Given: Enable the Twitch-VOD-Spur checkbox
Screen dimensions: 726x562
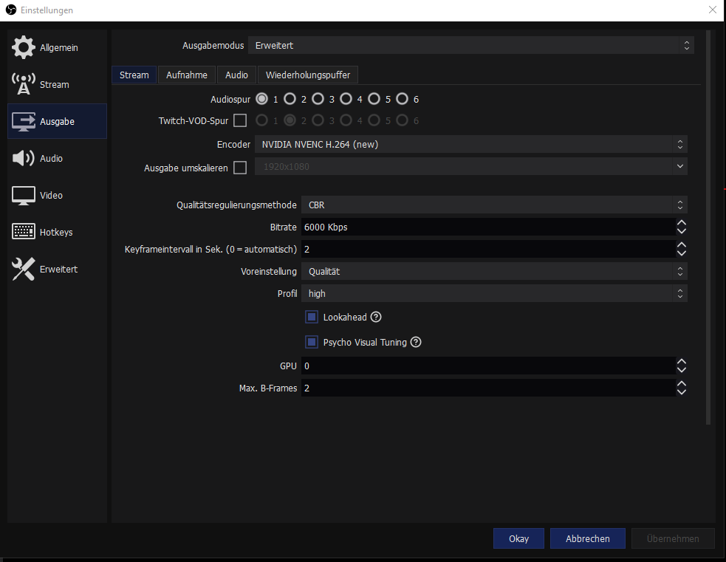Looking at the screenshot, I should (240, 120).
